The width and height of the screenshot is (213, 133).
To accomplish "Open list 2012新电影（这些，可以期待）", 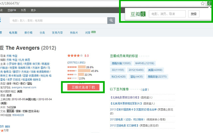I will coord(127,119).
